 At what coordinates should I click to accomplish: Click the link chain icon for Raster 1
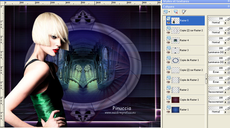228,108
